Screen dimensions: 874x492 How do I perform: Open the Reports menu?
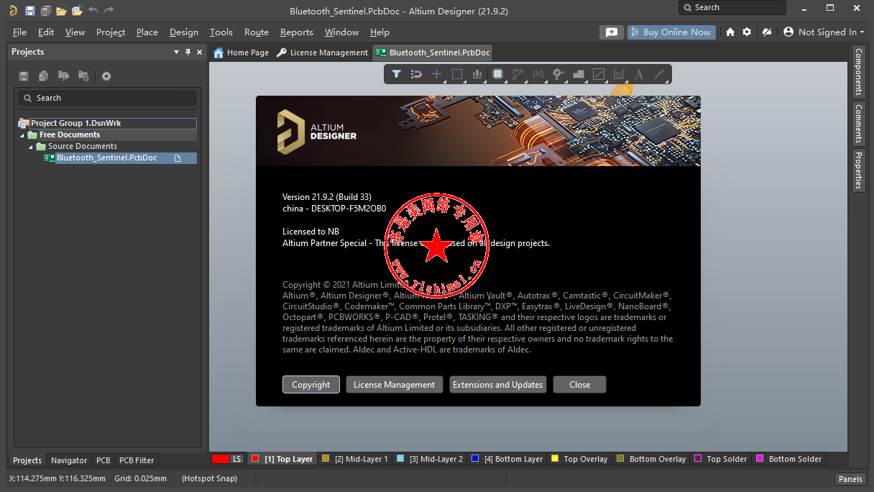[x=297, y=32]
